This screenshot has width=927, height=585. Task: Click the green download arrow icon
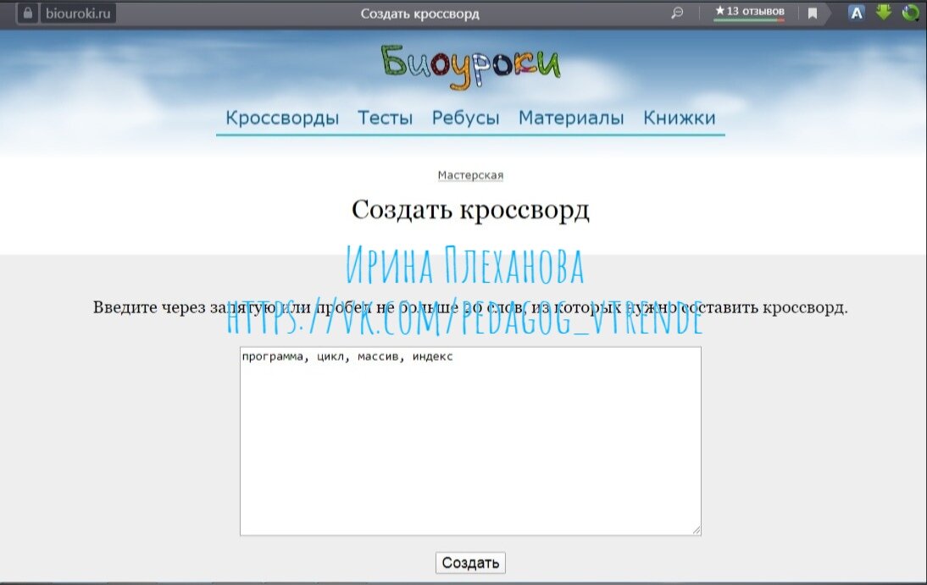coord(882,12)
